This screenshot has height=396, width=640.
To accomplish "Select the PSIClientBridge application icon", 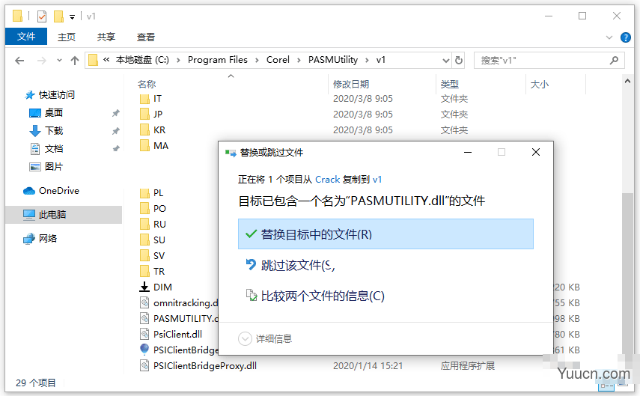I will 144,350.
